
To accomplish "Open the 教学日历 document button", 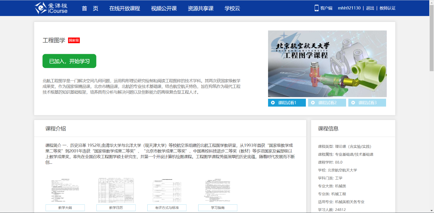I will pyautogui.click(x=116, y=208).
